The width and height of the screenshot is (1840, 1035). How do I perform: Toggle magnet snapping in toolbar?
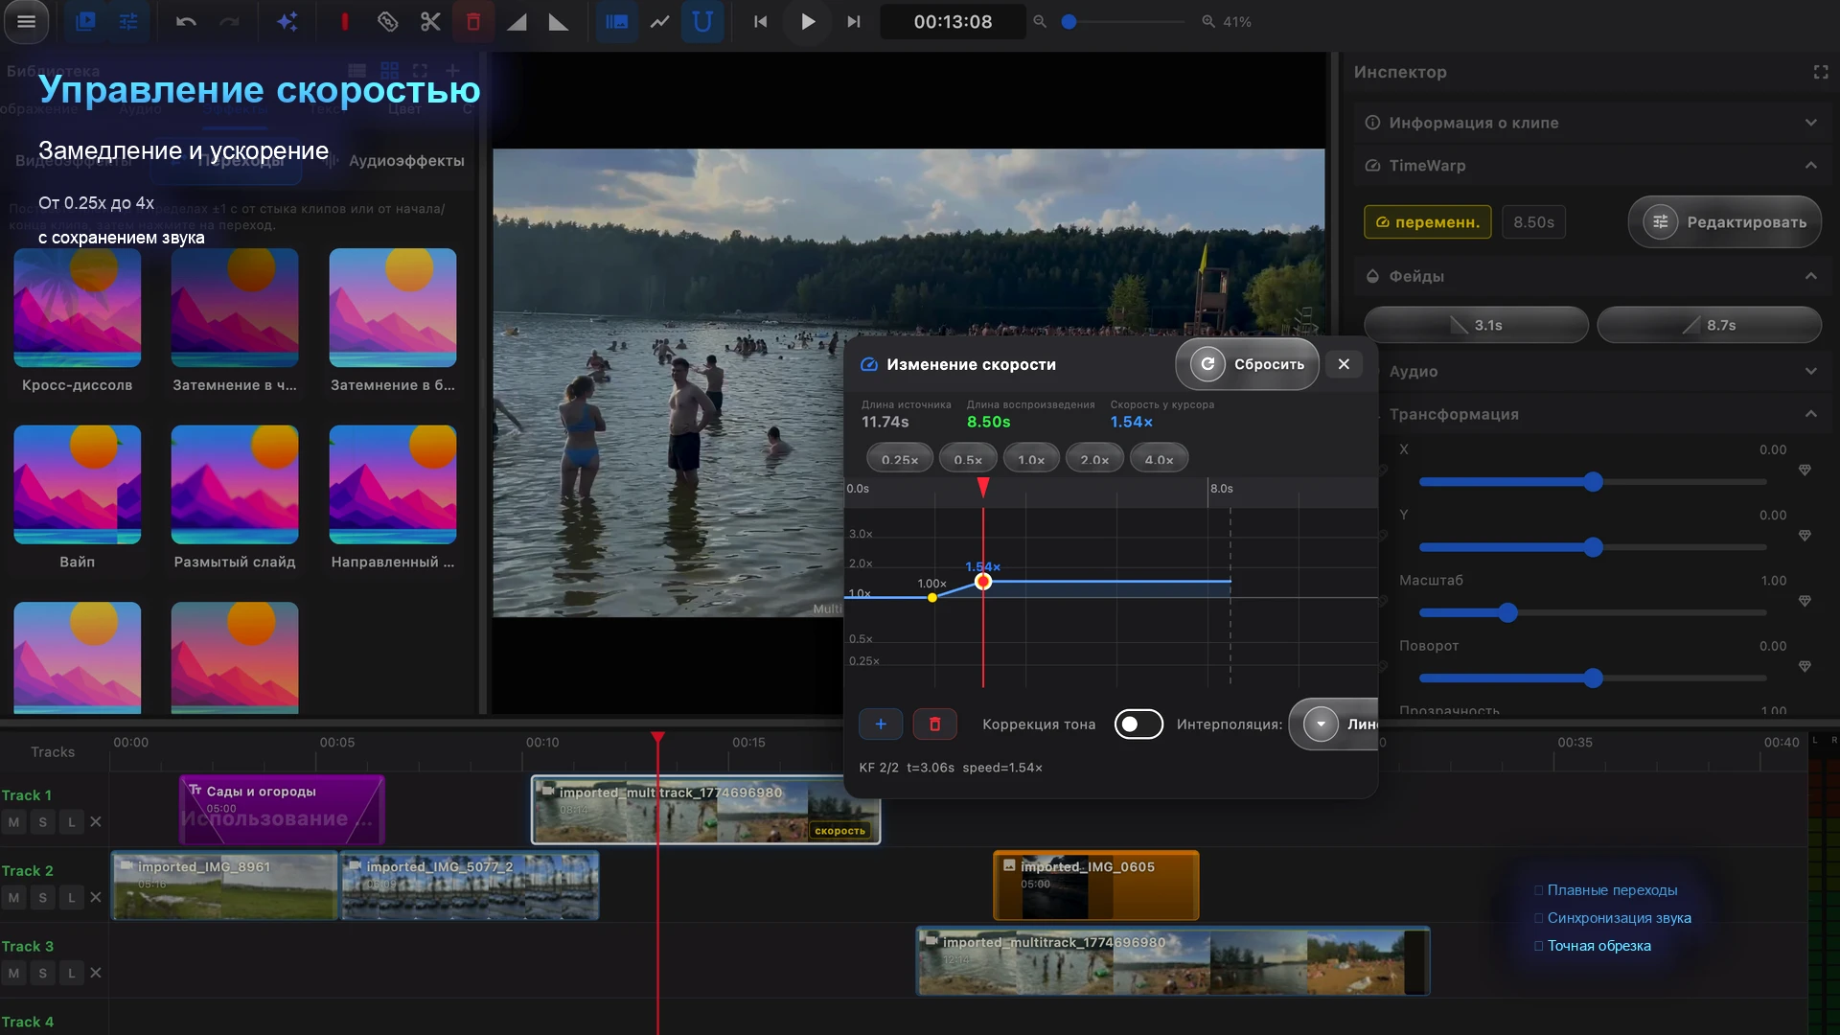702,21
